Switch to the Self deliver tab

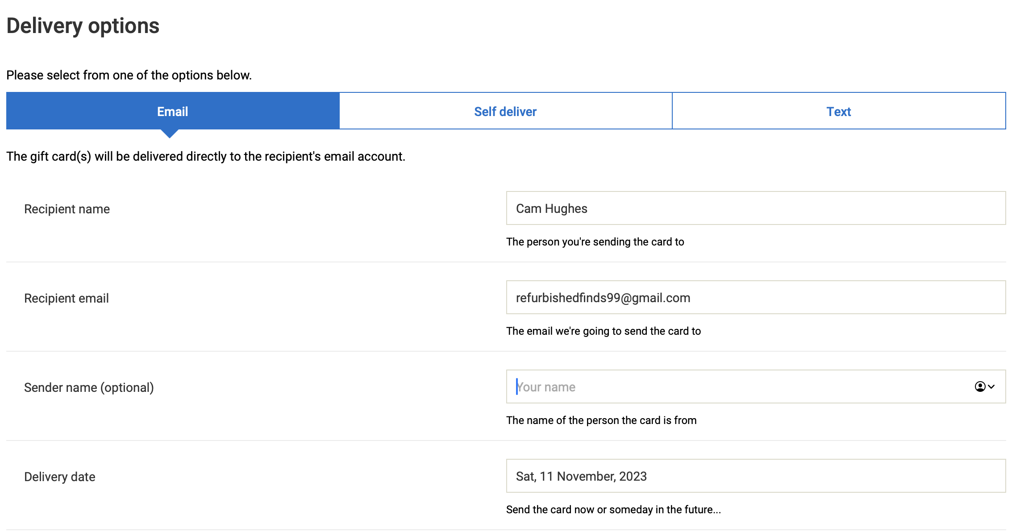(505, 111)
